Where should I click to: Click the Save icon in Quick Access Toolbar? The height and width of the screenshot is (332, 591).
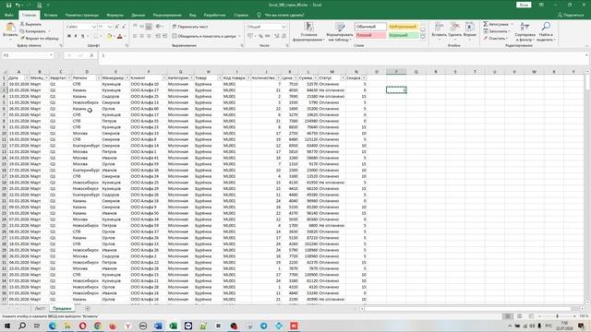tap(8, 5)
